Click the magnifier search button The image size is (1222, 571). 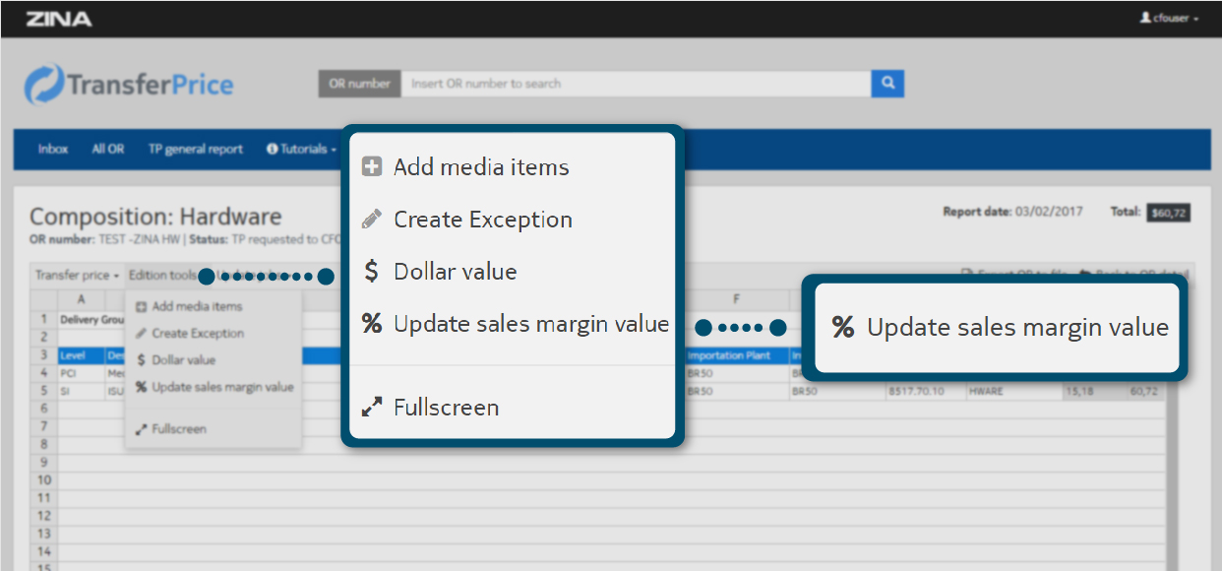click(x=887, y=84)
